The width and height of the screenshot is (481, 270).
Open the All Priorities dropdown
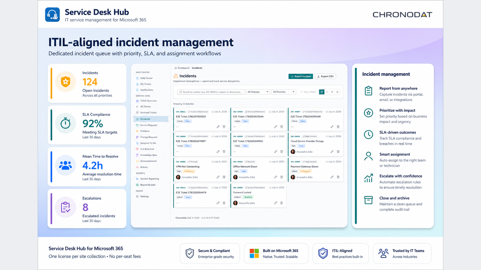tap(284, 92)
